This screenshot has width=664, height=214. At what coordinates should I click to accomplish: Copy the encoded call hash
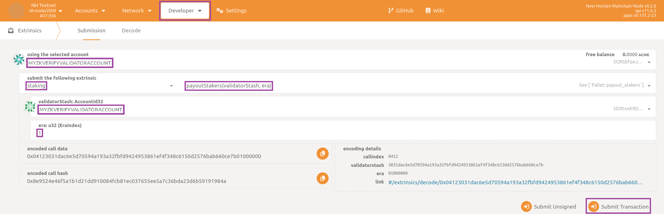tap(322, 178)
